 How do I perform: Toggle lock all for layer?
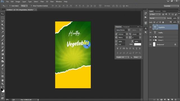163,22
